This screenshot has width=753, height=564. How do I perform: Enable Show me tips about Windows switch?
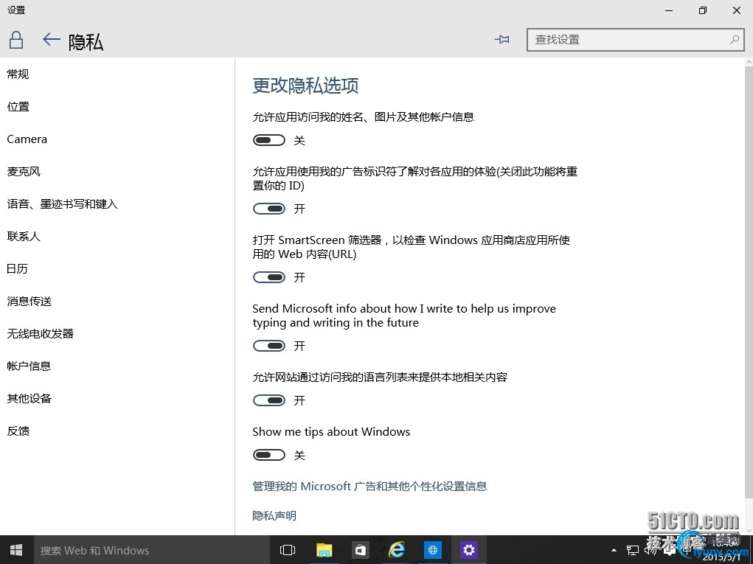[x=269, y=455]
